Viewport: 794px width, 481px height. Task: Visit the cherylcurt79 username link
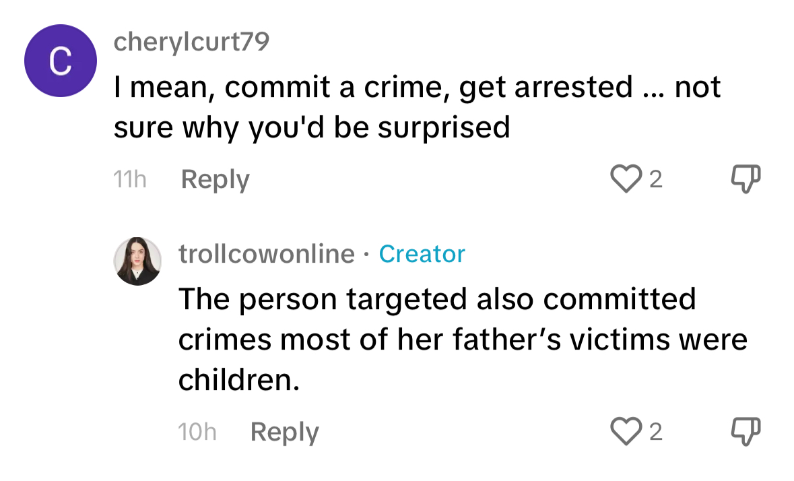pos(191,42)
